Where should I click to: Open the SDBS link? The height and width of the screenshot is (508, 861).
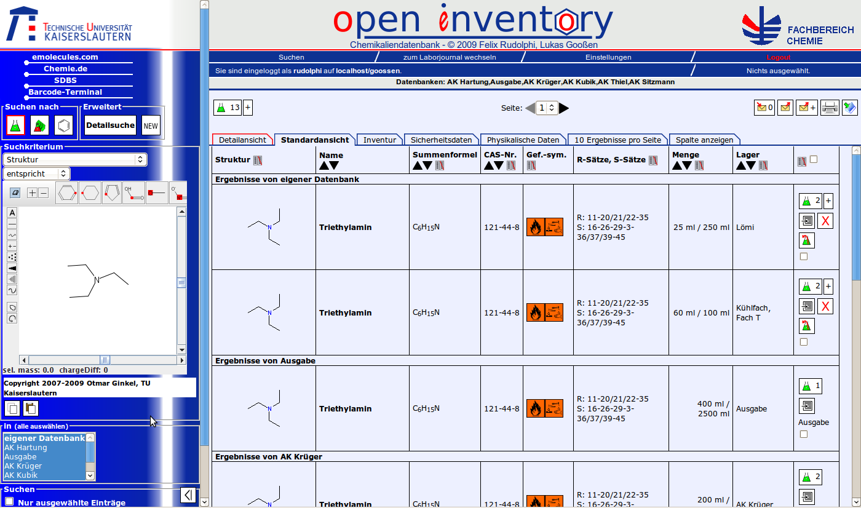click(x=65, y=81)
